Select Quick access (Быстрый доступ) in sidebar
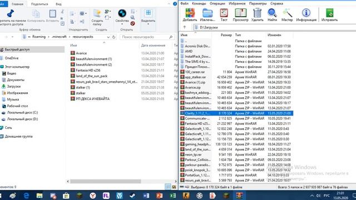The image size is (356, 200). (17, 49)
